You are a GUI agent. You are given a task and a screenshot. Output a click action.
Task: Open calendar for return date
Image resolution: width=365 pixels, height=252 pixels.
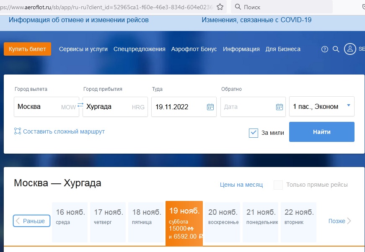(280, 107)
